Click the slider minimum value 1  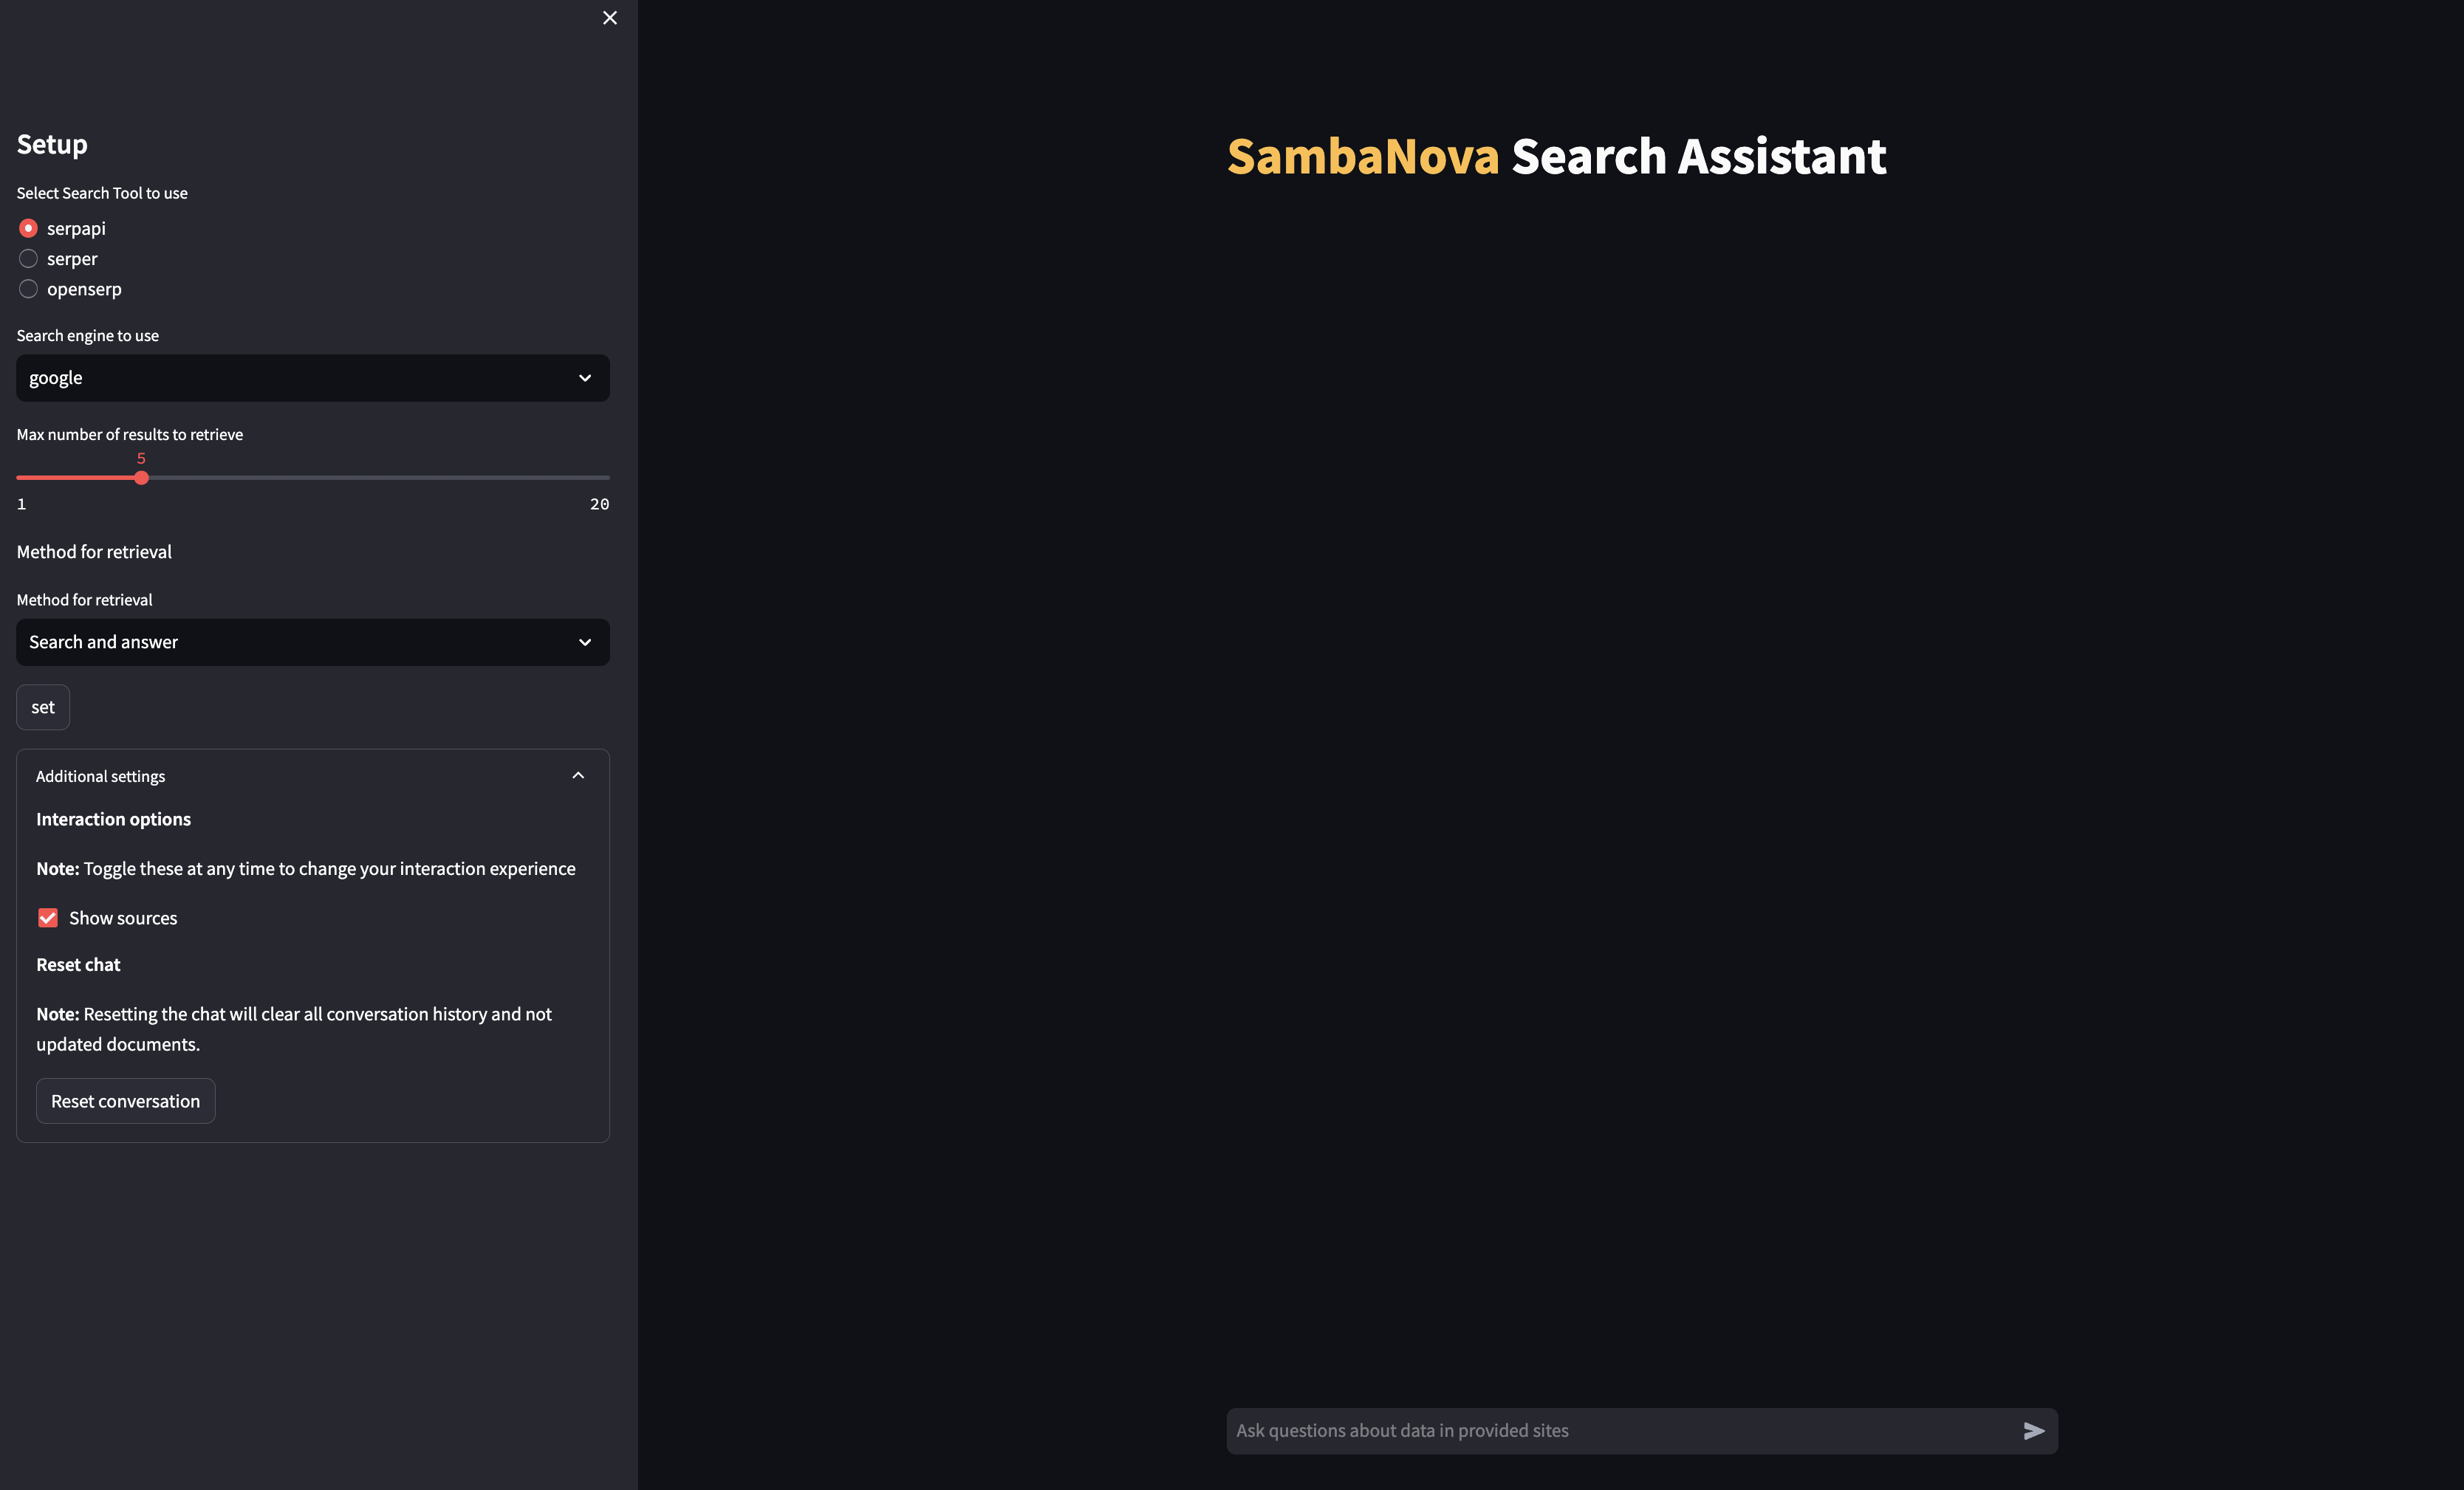coord(22,504)
